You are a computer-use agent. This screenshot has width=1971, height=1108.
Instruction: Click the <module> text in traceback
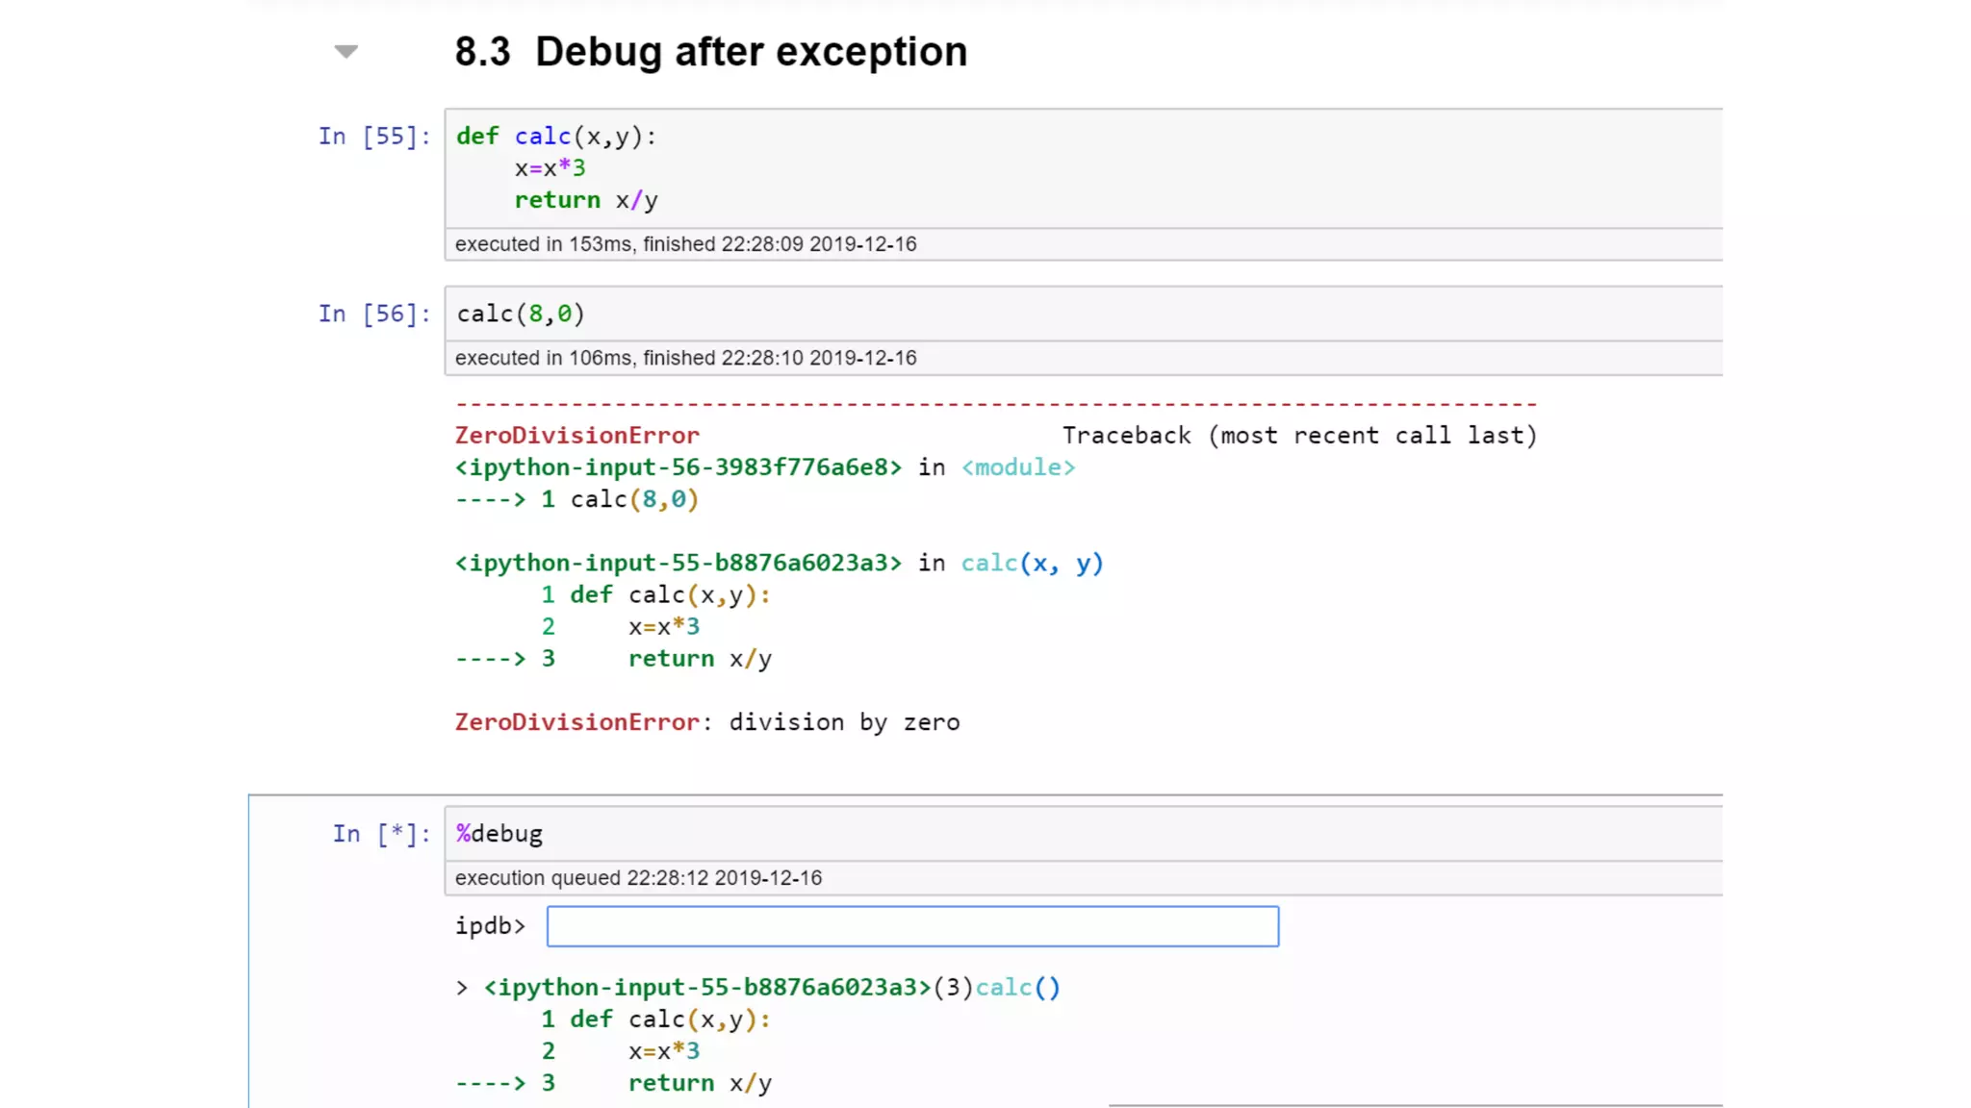point(1018,467)
